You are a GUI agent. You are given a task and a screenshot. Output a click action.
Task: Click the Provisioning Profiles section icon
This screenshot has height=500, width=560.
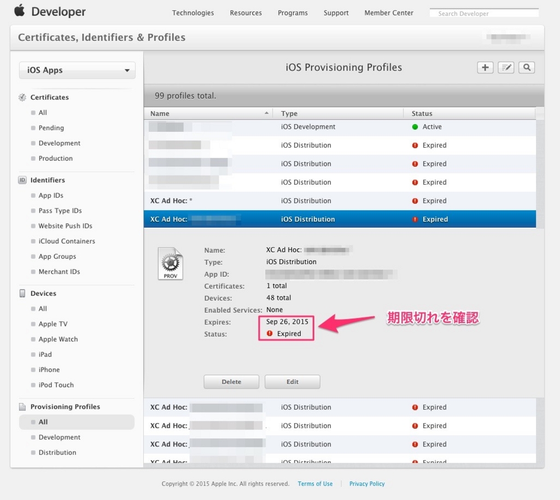click(22, 407)
